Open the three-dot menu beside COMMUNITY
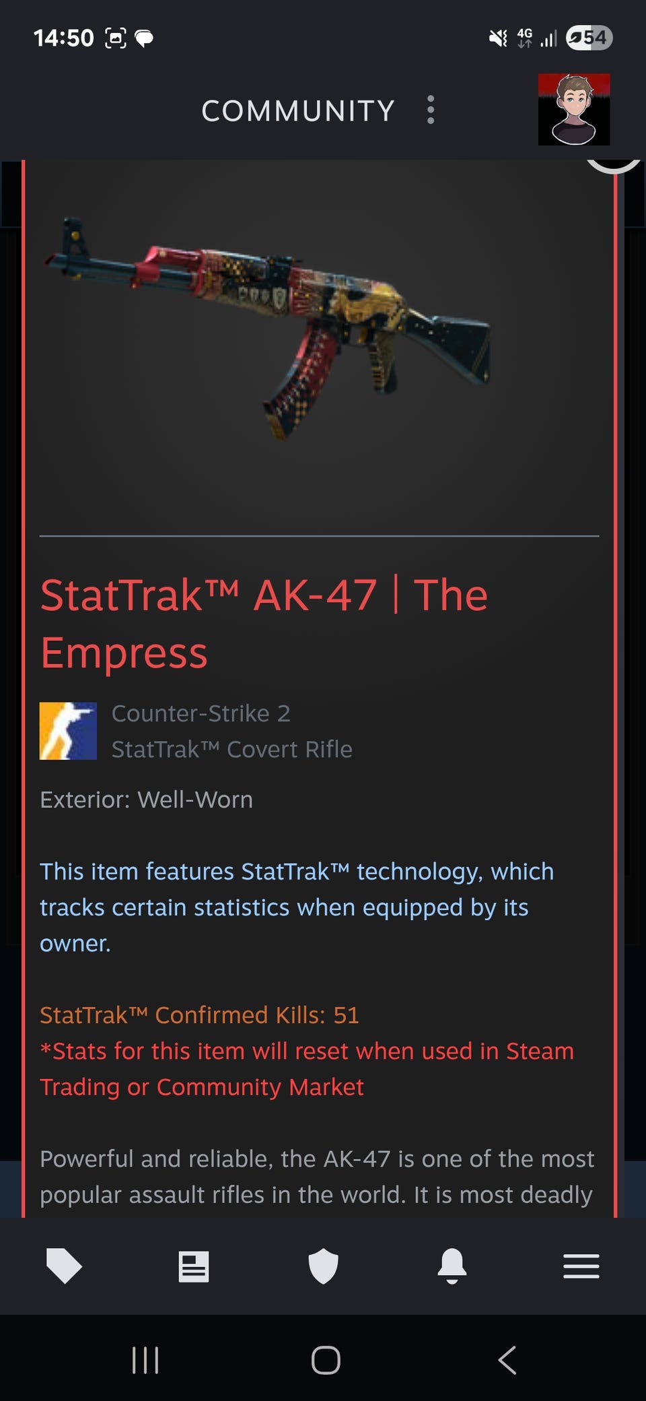 [431, 110]
